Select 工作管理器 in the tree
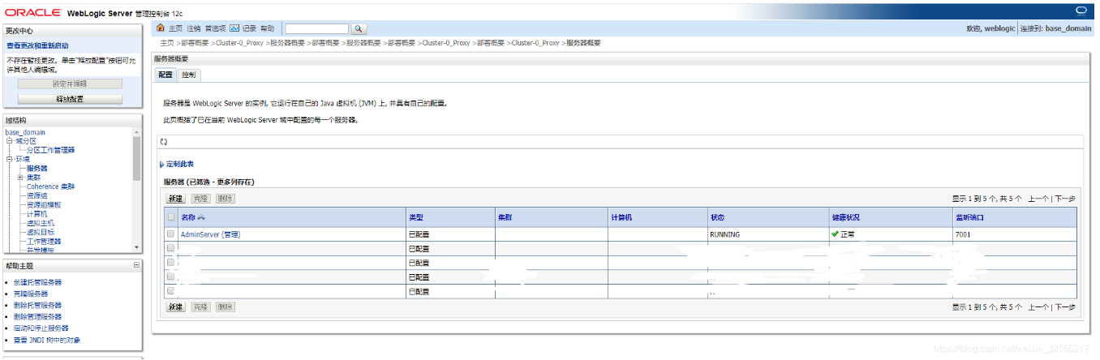1100x360 pixels. click(44, 241)
